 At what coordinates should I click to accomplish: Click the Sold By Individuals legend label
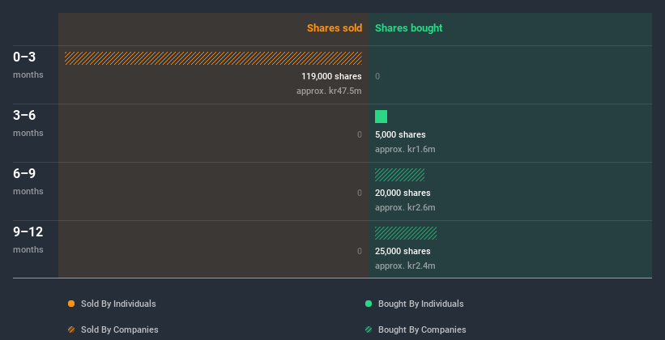pos(118,304)
